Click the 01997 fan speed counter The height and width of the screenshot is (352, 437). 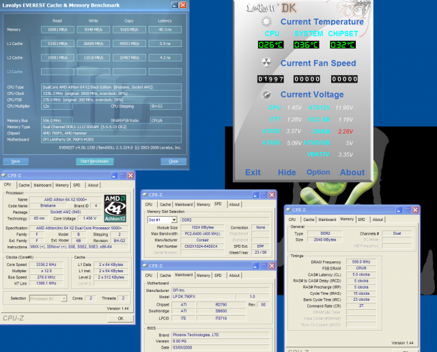[270, 79]
